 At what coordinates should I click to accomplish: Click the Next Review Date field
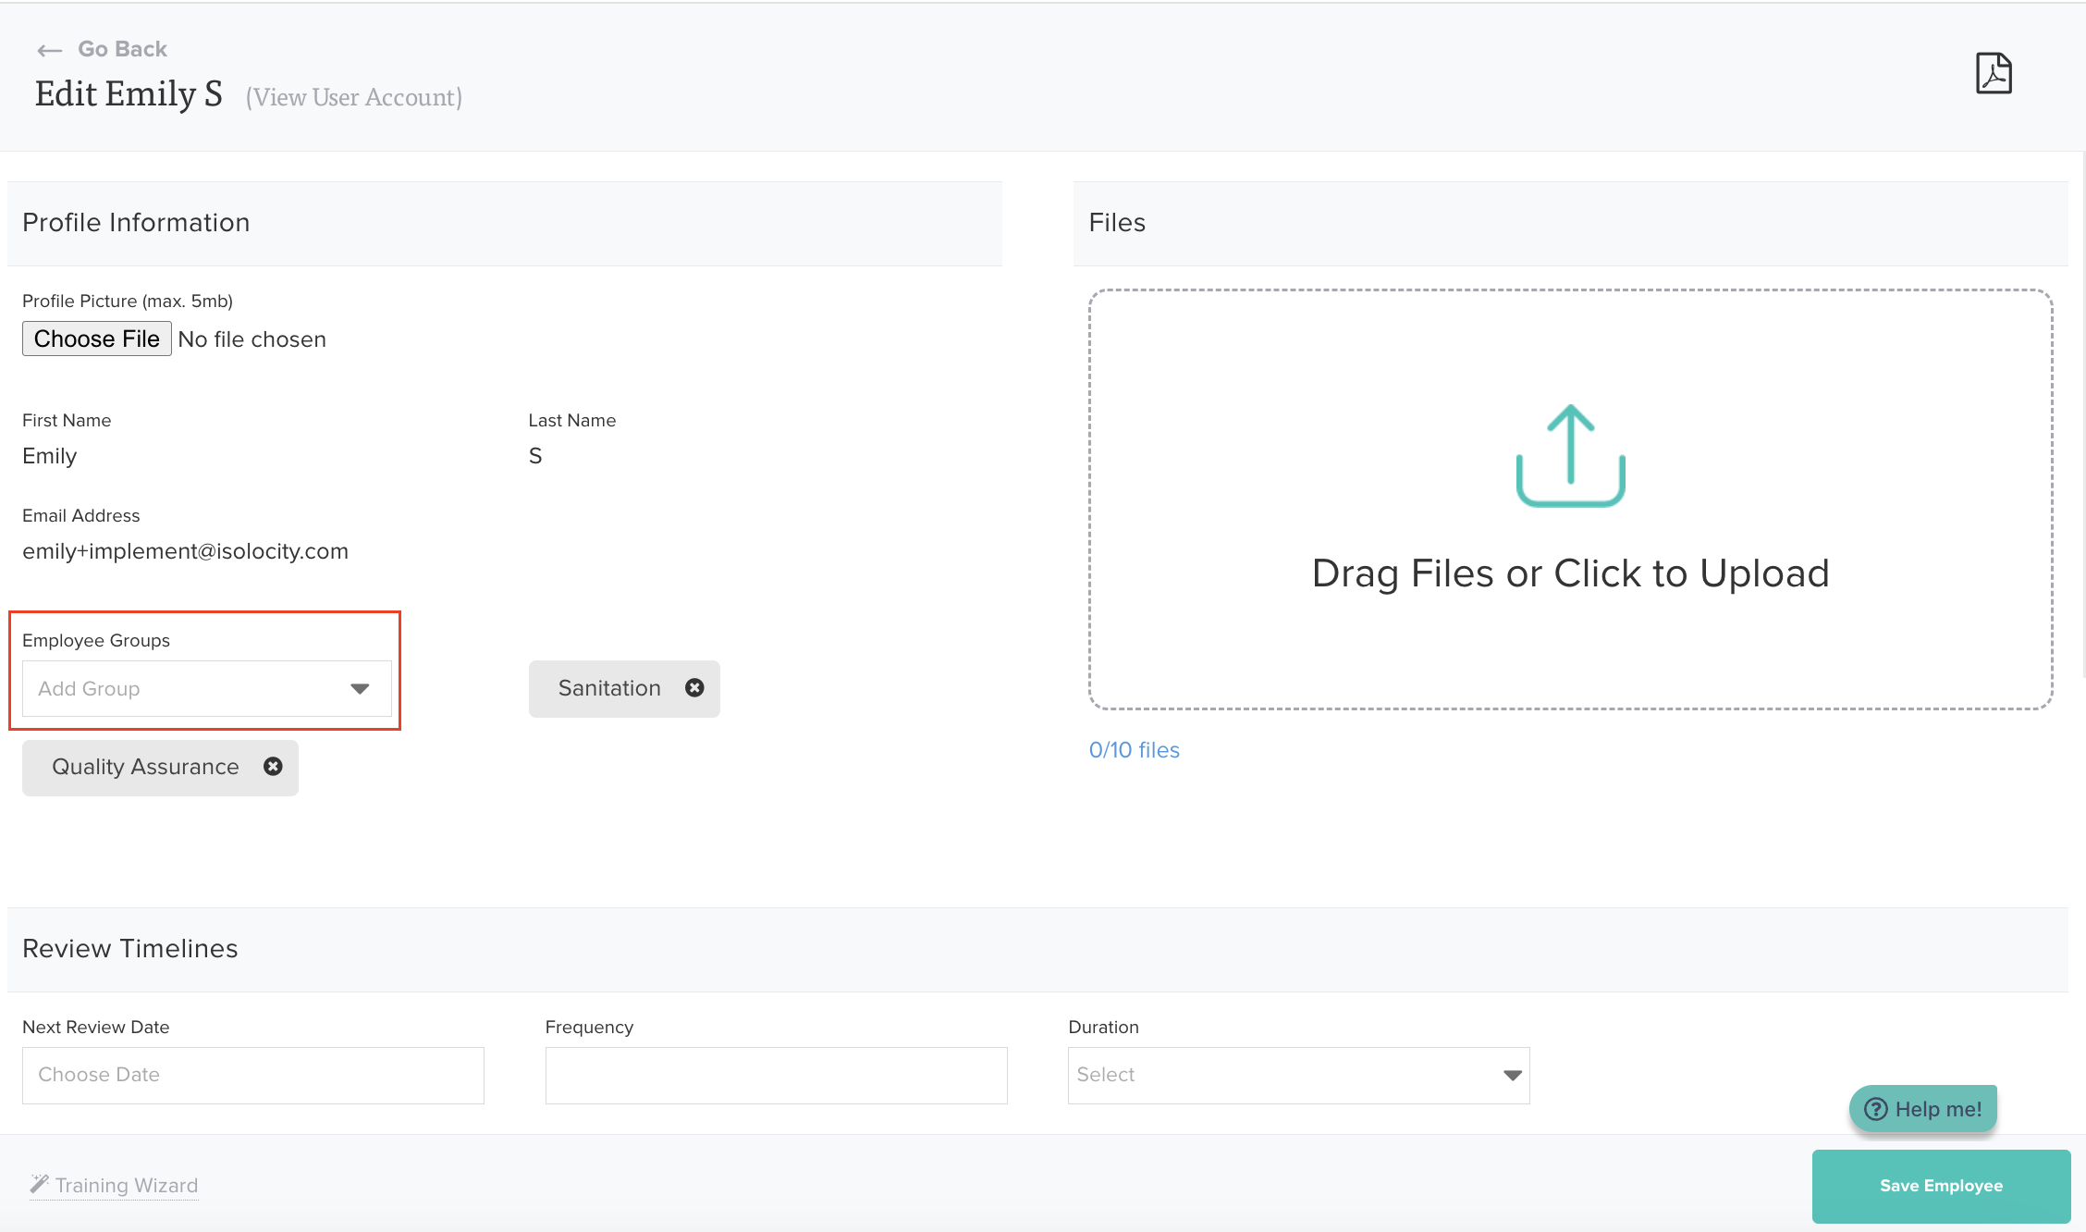[252, 1075]
